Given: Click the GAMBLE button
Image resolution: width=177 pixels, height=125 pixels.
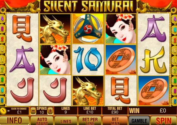Looking at the screenshot, I should pos(139,121).
